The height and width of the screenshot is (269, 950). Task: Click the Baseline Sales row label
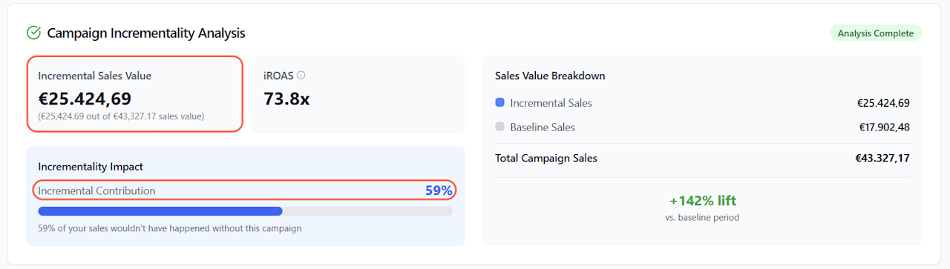click(543, 127)
